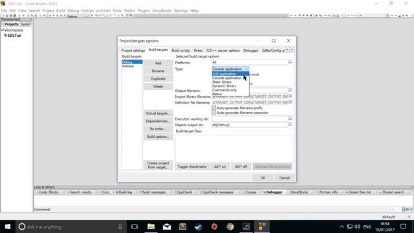Open the Plugins menu
Viewport: 414px width, 233px height.
tap(144, 10)
